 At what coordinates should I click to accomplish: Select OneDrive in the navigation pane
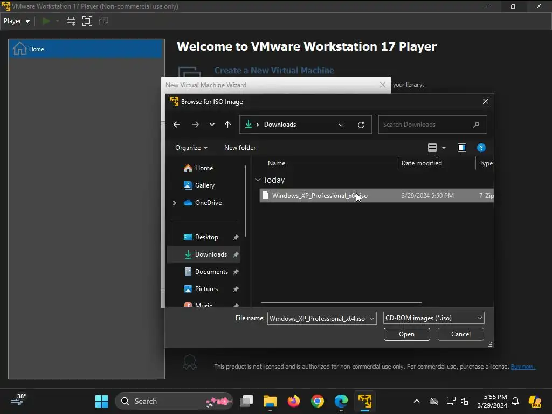pyautogui.click(x=208, y=203)
